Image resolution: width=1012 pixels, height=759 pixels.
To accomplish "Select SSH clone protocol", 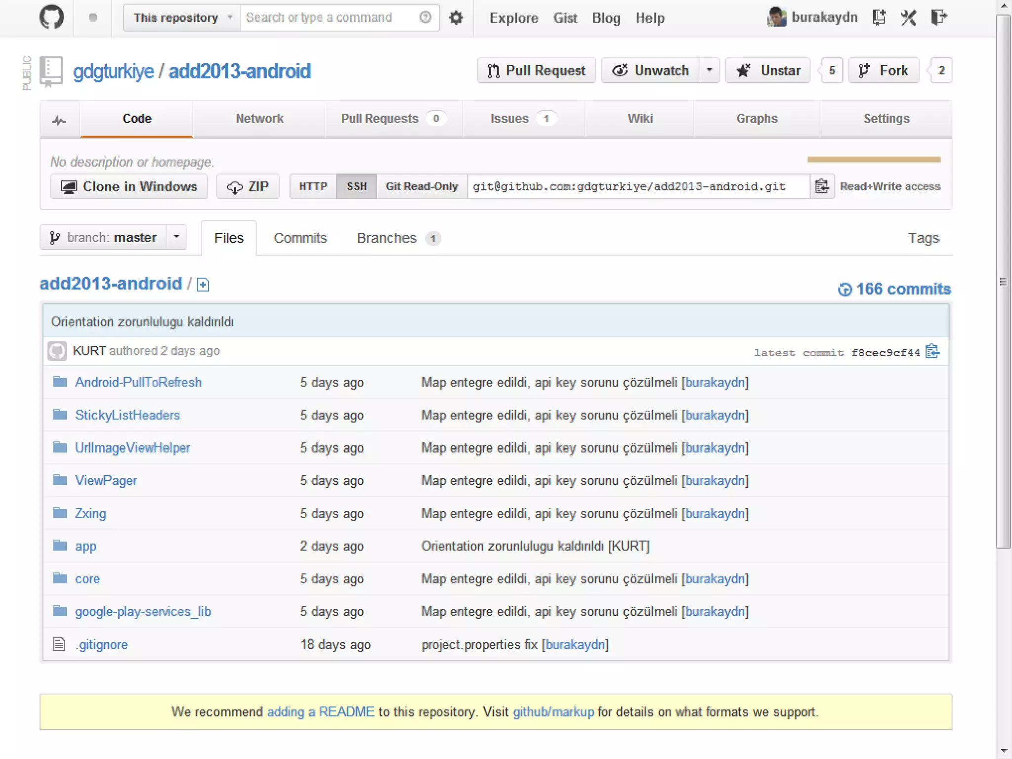I will pyautogui.click(x=357, y=186).
